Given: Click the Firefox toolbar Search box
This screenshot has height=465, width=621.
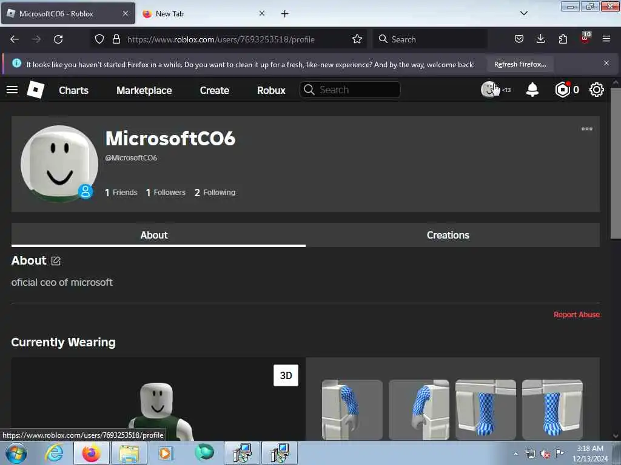Looking at the screenshot, I should [x=431, y=39].
